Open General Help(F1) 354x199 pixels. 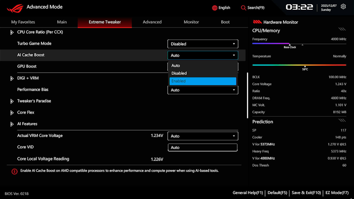[248, 193]
